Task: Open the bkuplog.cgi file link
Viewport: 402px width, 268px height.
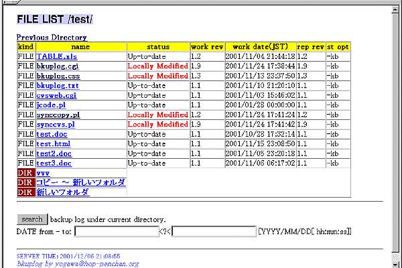Action: [59, 66]
